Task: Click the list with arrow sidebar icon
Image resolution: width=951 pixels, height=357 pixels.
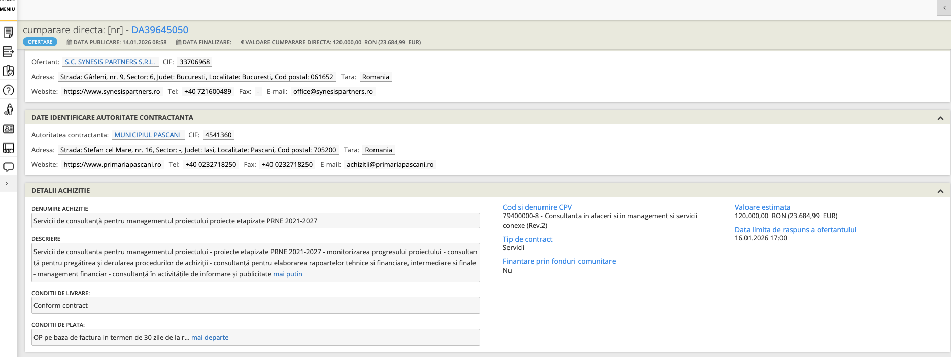Action: point(8,51)
